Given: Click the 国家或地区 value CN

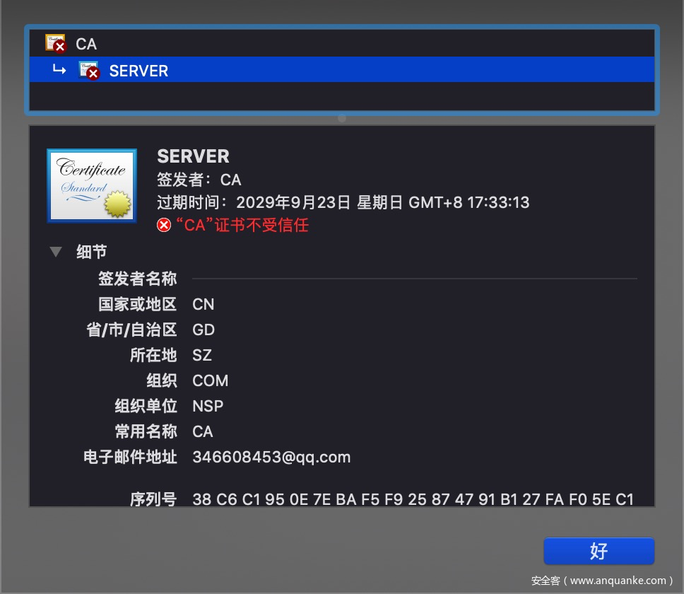Looking at the screenshot, I should point(203,304).
